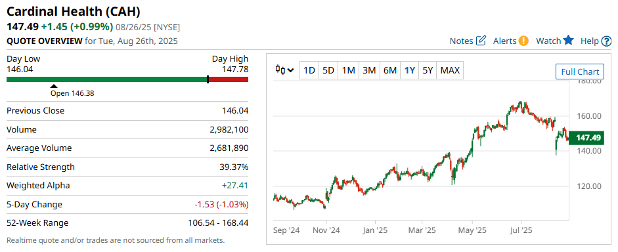
Task: Switch chart to 1M range
Action: coord(349,70)
